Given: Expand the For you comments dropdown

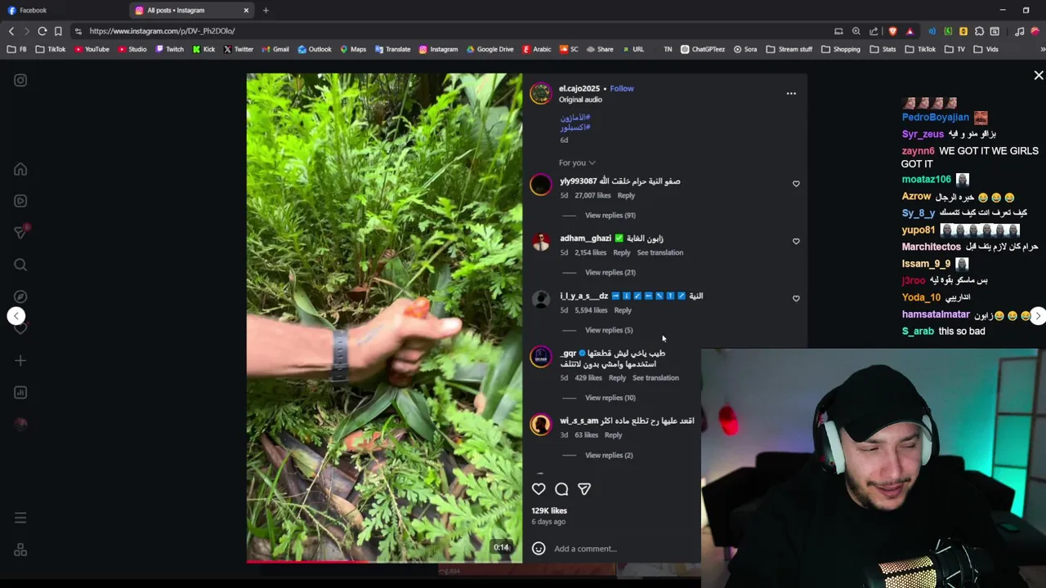Looking at the screenshot, I should pyautogui.click(x=577, y=163).
